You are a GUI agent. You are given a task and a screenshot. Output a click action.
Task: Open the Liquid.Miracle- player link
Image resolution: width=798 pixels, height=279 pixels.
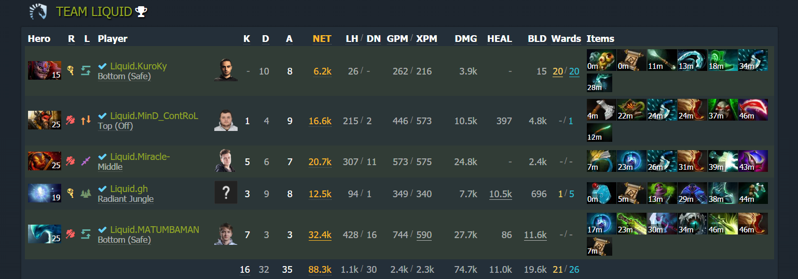pos(140,157)
